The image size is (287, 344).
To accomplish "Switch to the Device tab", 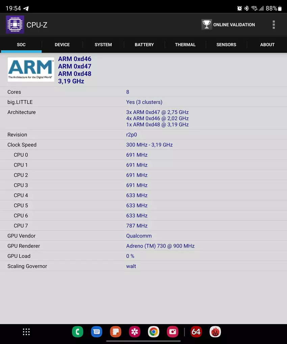I will 62,44.
